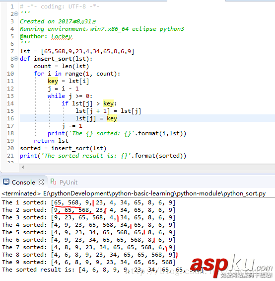
Task: Click console output 'The 5 sorted' line
Action: pyautogui.click(x=89, y=232)
